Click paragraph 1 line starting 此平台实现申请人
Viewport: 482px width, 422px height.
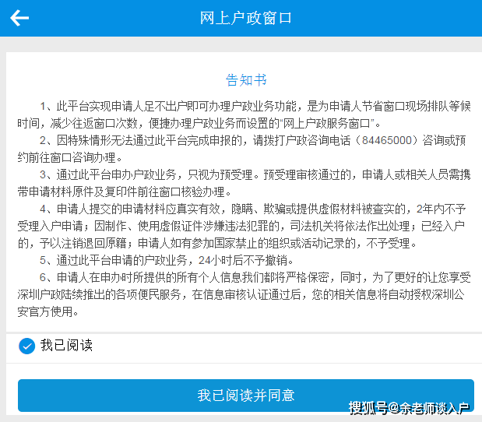tap(255, 106)
